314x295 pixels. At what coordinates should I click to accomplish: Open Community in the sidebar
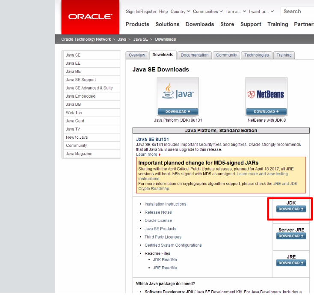(92, 146)
